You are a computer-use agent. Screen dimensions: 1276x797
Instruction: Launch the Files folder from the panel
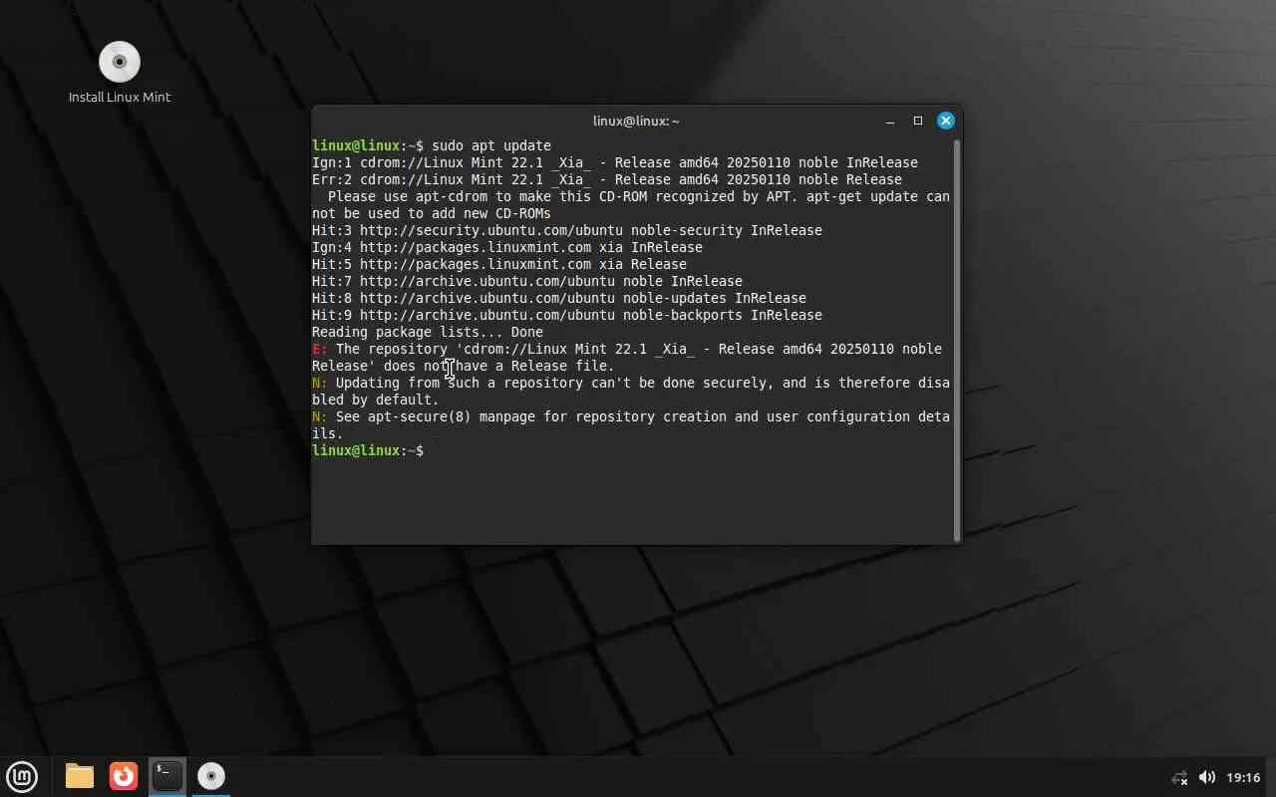point(80,776)
